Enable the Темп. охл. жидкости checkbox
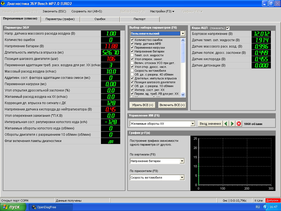Image resolution: width=281 pixels, height=211 pixels. 132,55
